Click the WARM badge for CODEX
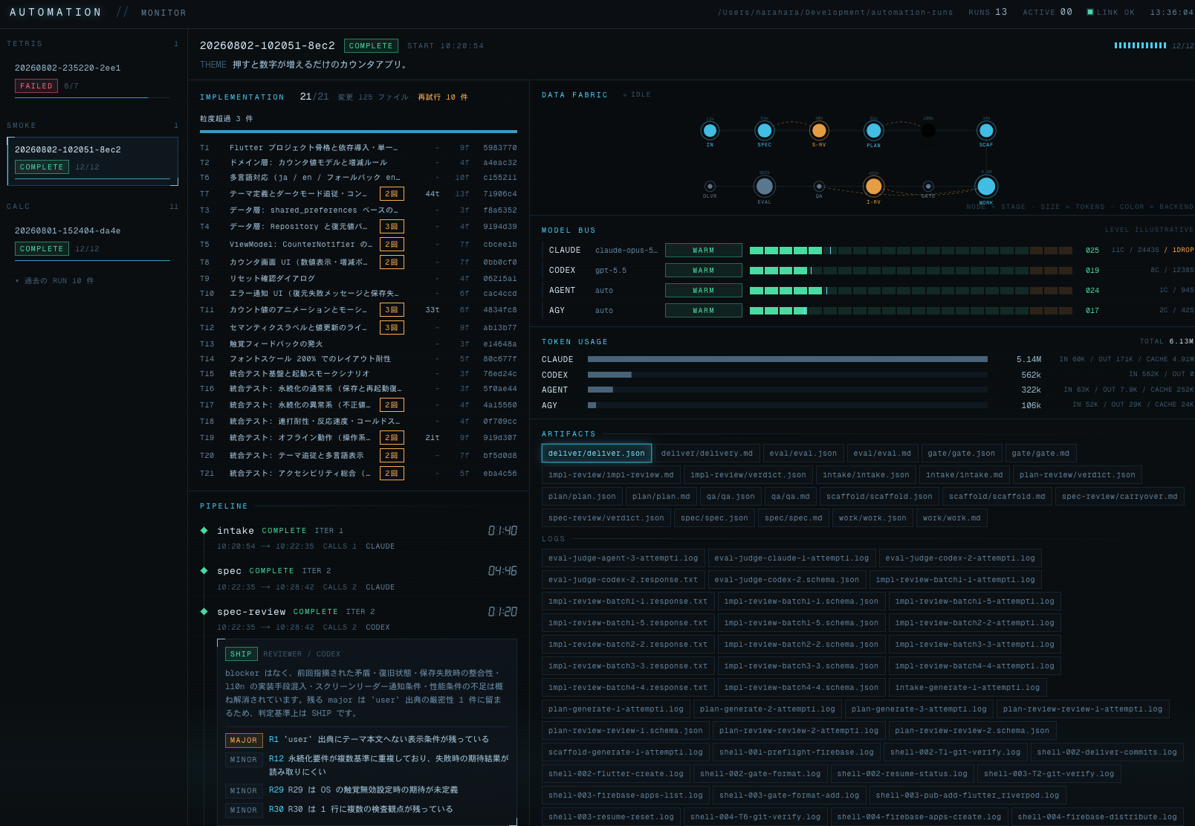This screenshot has width=1195, height=826. [x=703, y=271]
